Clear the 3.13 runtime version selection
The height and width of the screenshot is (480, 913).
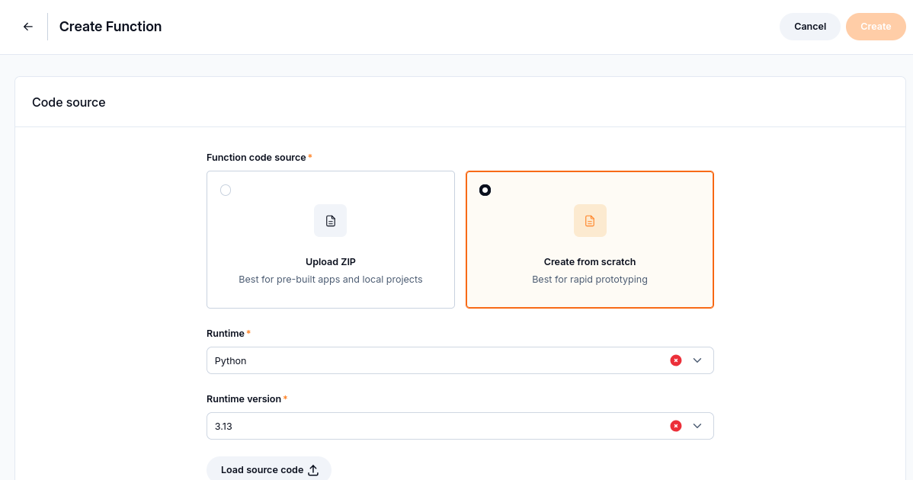coord(675,427)
